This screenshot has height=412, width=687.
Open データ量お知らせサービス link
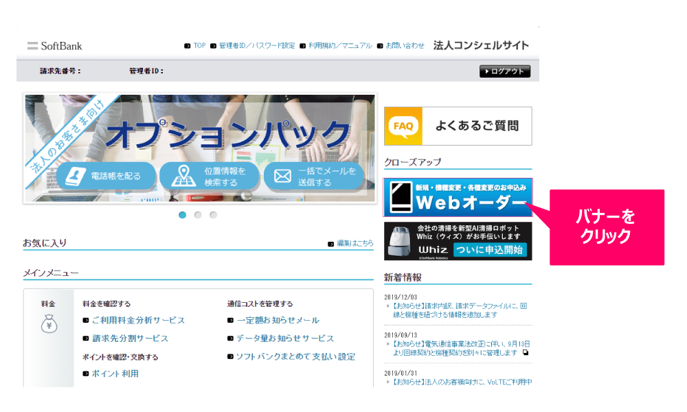pyautogui.click(x=285, y=339)
